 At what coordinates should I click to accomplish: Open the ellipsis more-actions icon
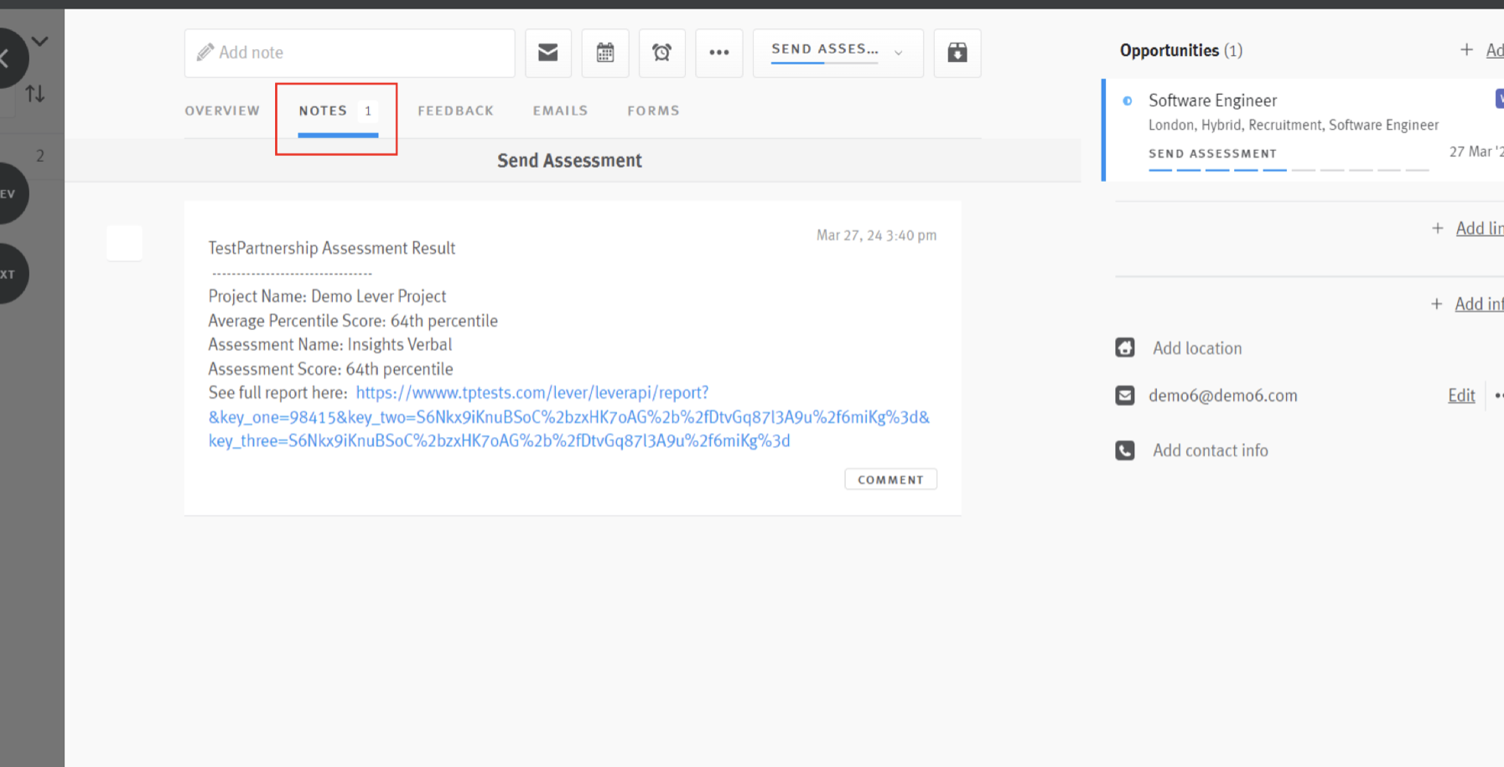719,52
